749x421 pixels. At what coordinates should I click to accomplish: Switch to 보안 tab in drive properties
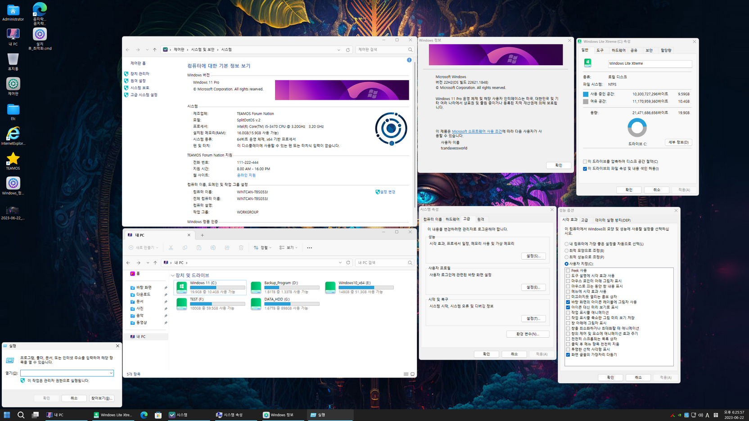pos(649,50)
